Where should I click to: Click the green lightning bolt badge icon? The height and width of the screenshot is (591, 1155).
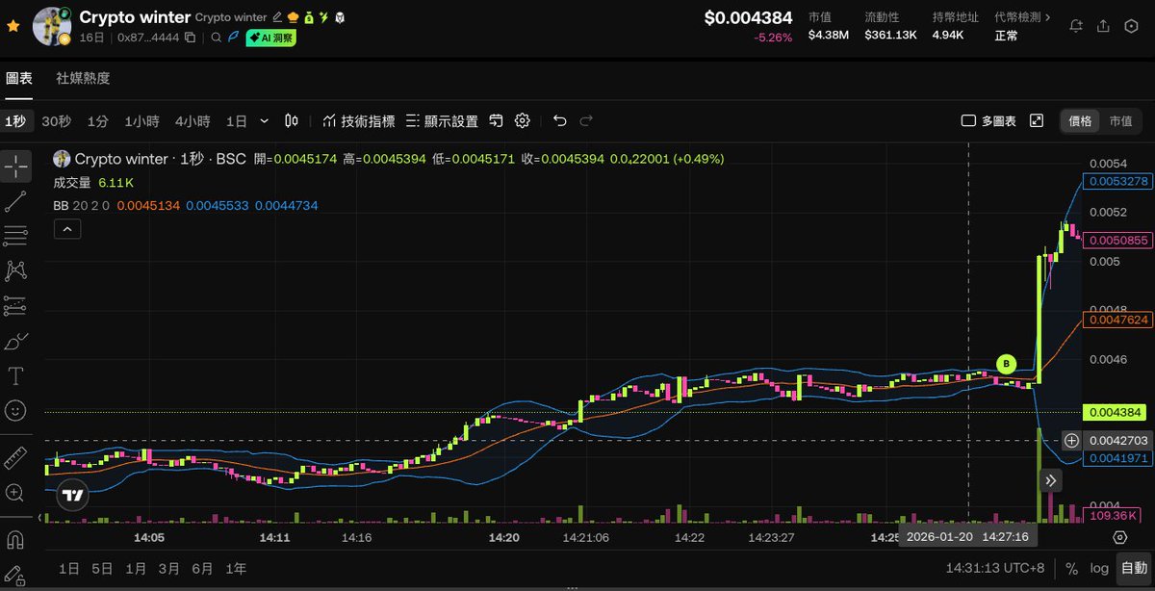[x=323, y=17]
